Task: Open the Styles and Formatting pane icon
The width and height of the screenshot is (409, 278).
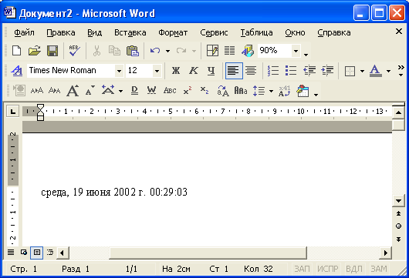Action: (x=17, y=71)
